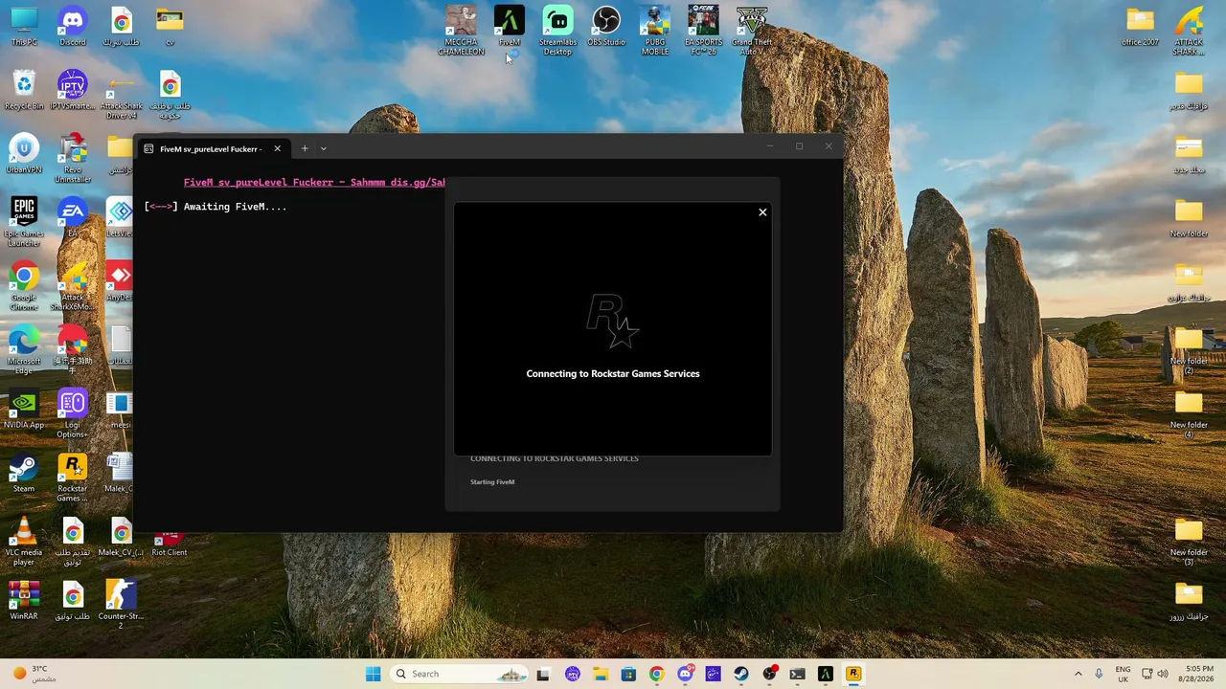1226x689 pixels.
Task: Open Attack Shark X6 mouse desktop shortcut
Action: 72,287
